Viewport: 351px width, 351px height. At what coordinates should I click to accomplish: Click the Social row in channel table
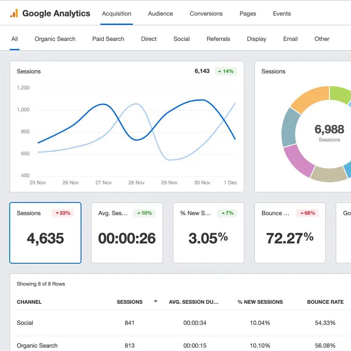pyautogui.click(x=25, y=323)
